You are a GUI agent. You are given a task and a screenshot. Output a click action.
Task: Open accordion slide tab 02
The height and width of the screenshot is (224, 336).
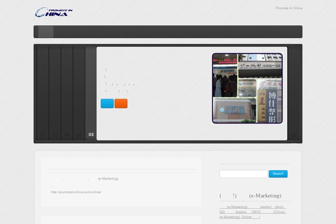[x=55, y=94]
